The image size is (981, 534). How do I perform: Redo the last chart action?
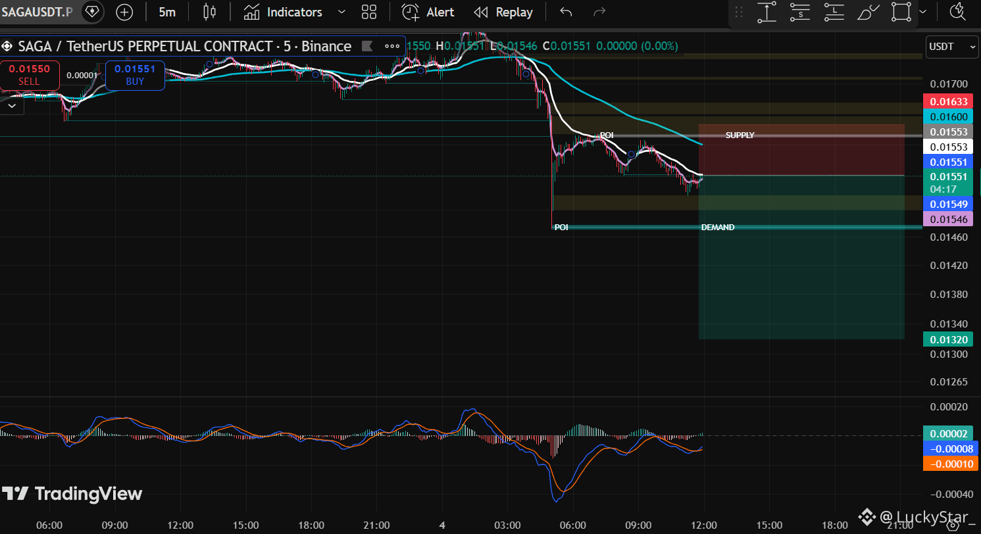coord(599,12)
